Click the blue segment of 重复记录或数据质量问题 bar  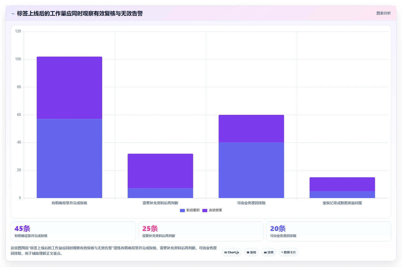pos(342,194)
